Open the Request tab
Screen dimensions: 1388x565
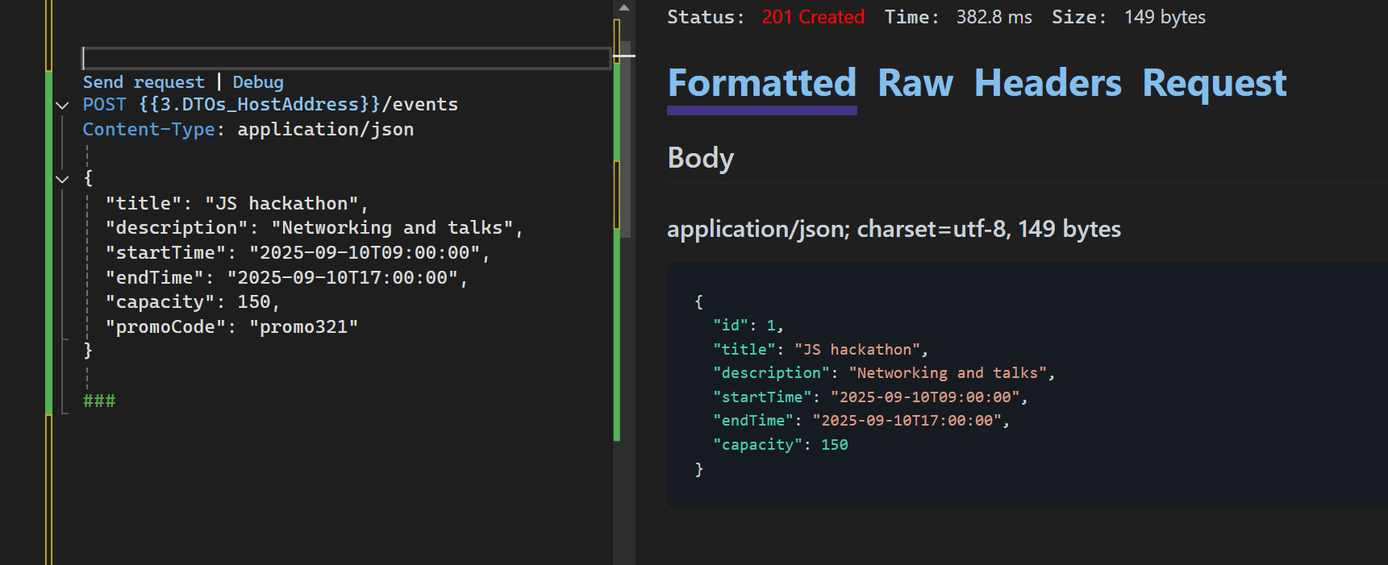(x=1215, y=83)
